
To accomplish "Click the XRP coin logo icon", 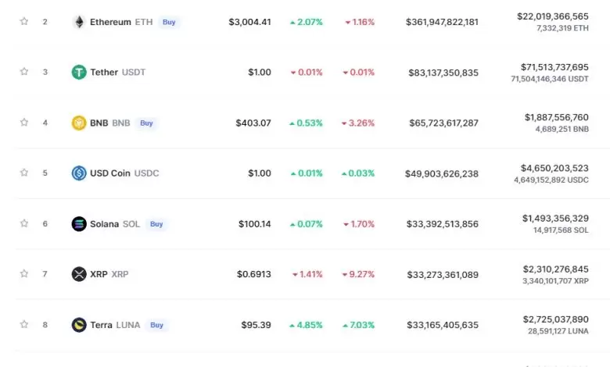I will pos(79,274).
